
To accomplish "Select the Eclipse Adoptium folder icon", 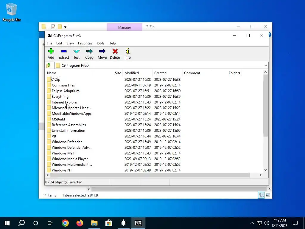I will point(49,91).
